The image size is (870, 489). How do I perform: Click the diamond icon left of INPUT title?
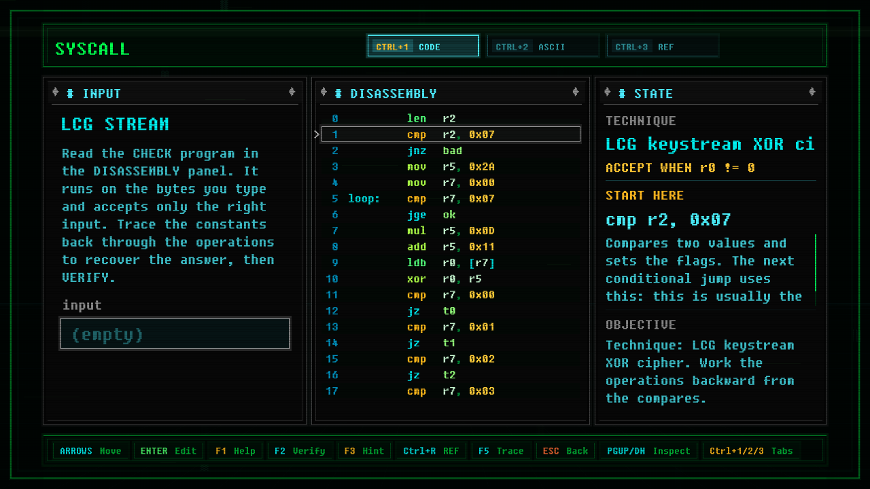(56, 92)
